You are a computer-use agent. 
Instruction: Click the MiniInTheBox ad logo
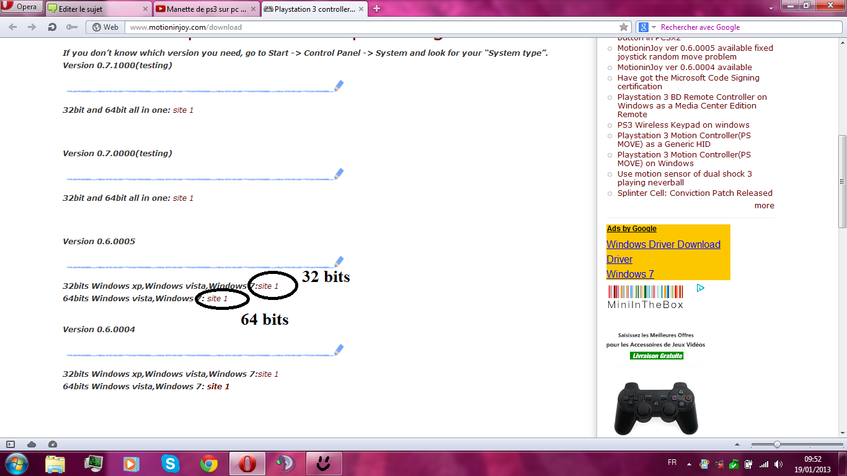tap(645, 297)
